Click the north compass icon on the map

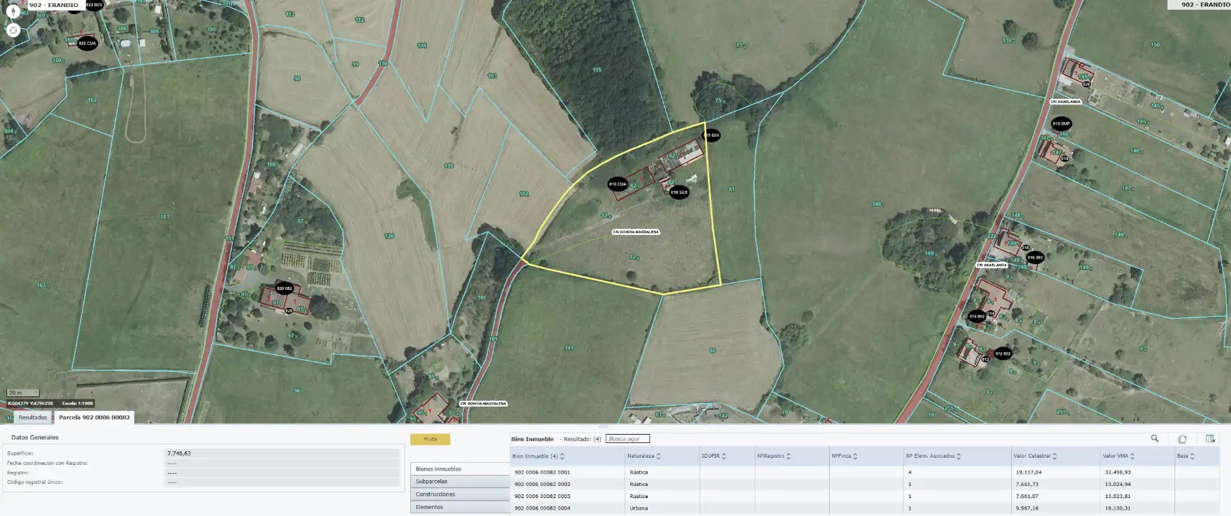[x=13, y=12]
